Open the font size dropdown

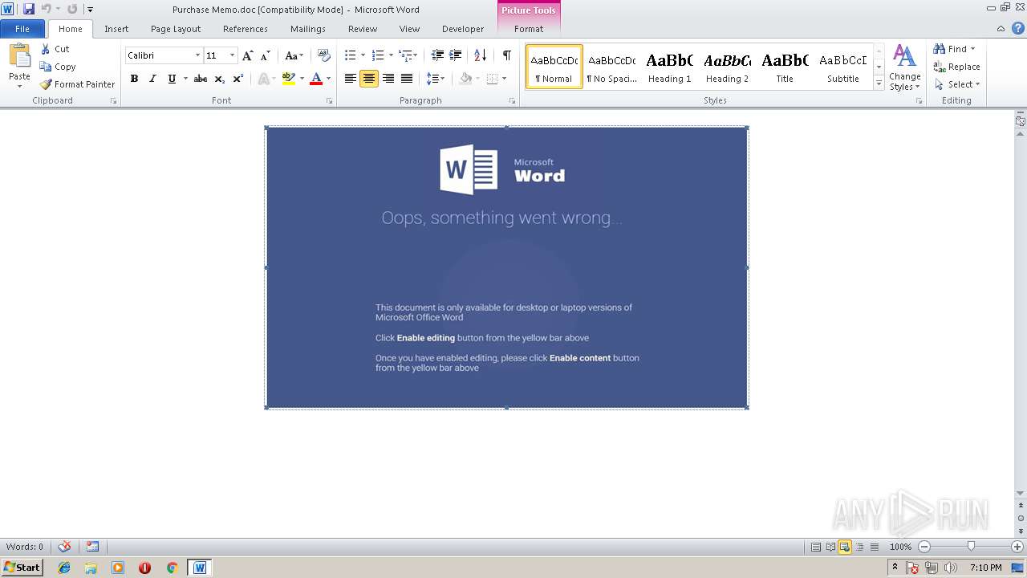[x=233, y=55]
